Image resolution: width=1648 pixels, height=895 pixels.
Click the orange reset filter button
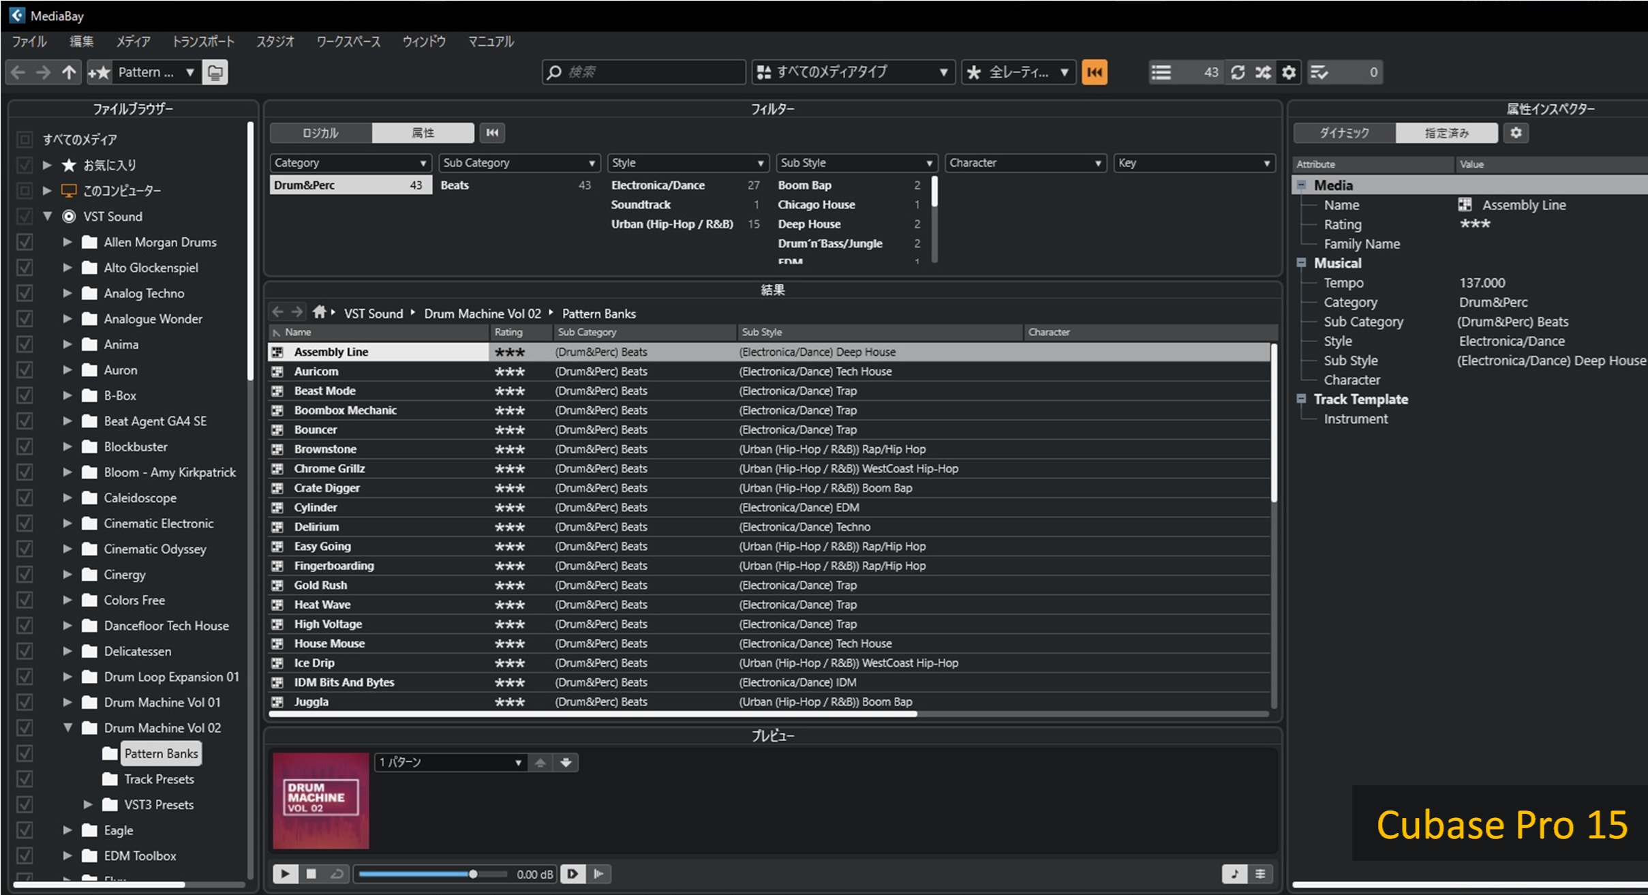(1094, 72)
